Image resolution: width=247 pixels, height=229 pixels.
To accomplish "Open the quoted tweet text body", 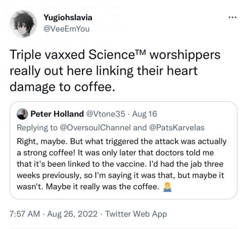I will tap(122, 164).
